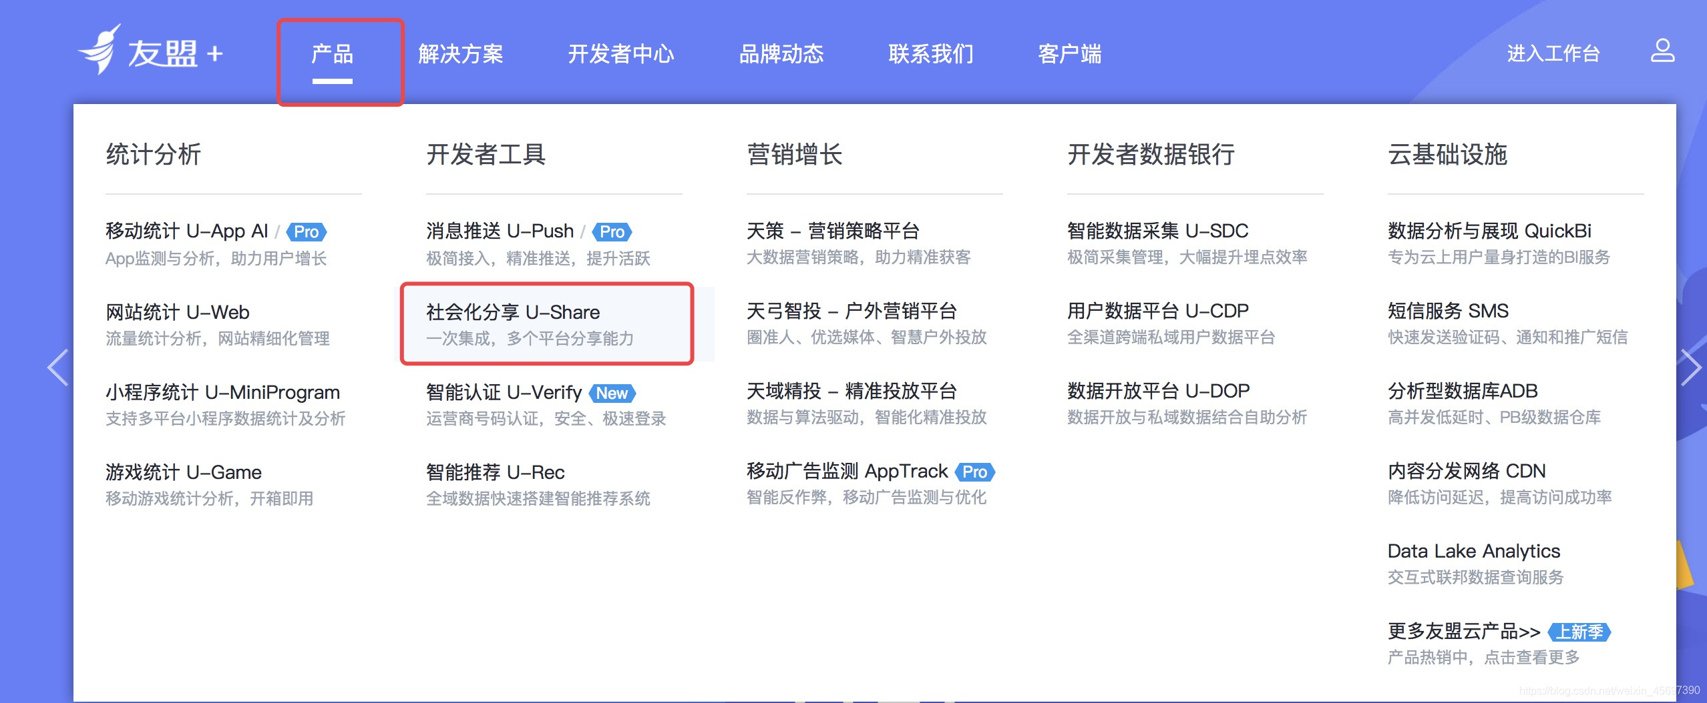Click 更多友盟云产品>> link

[x=1465, y=631]
